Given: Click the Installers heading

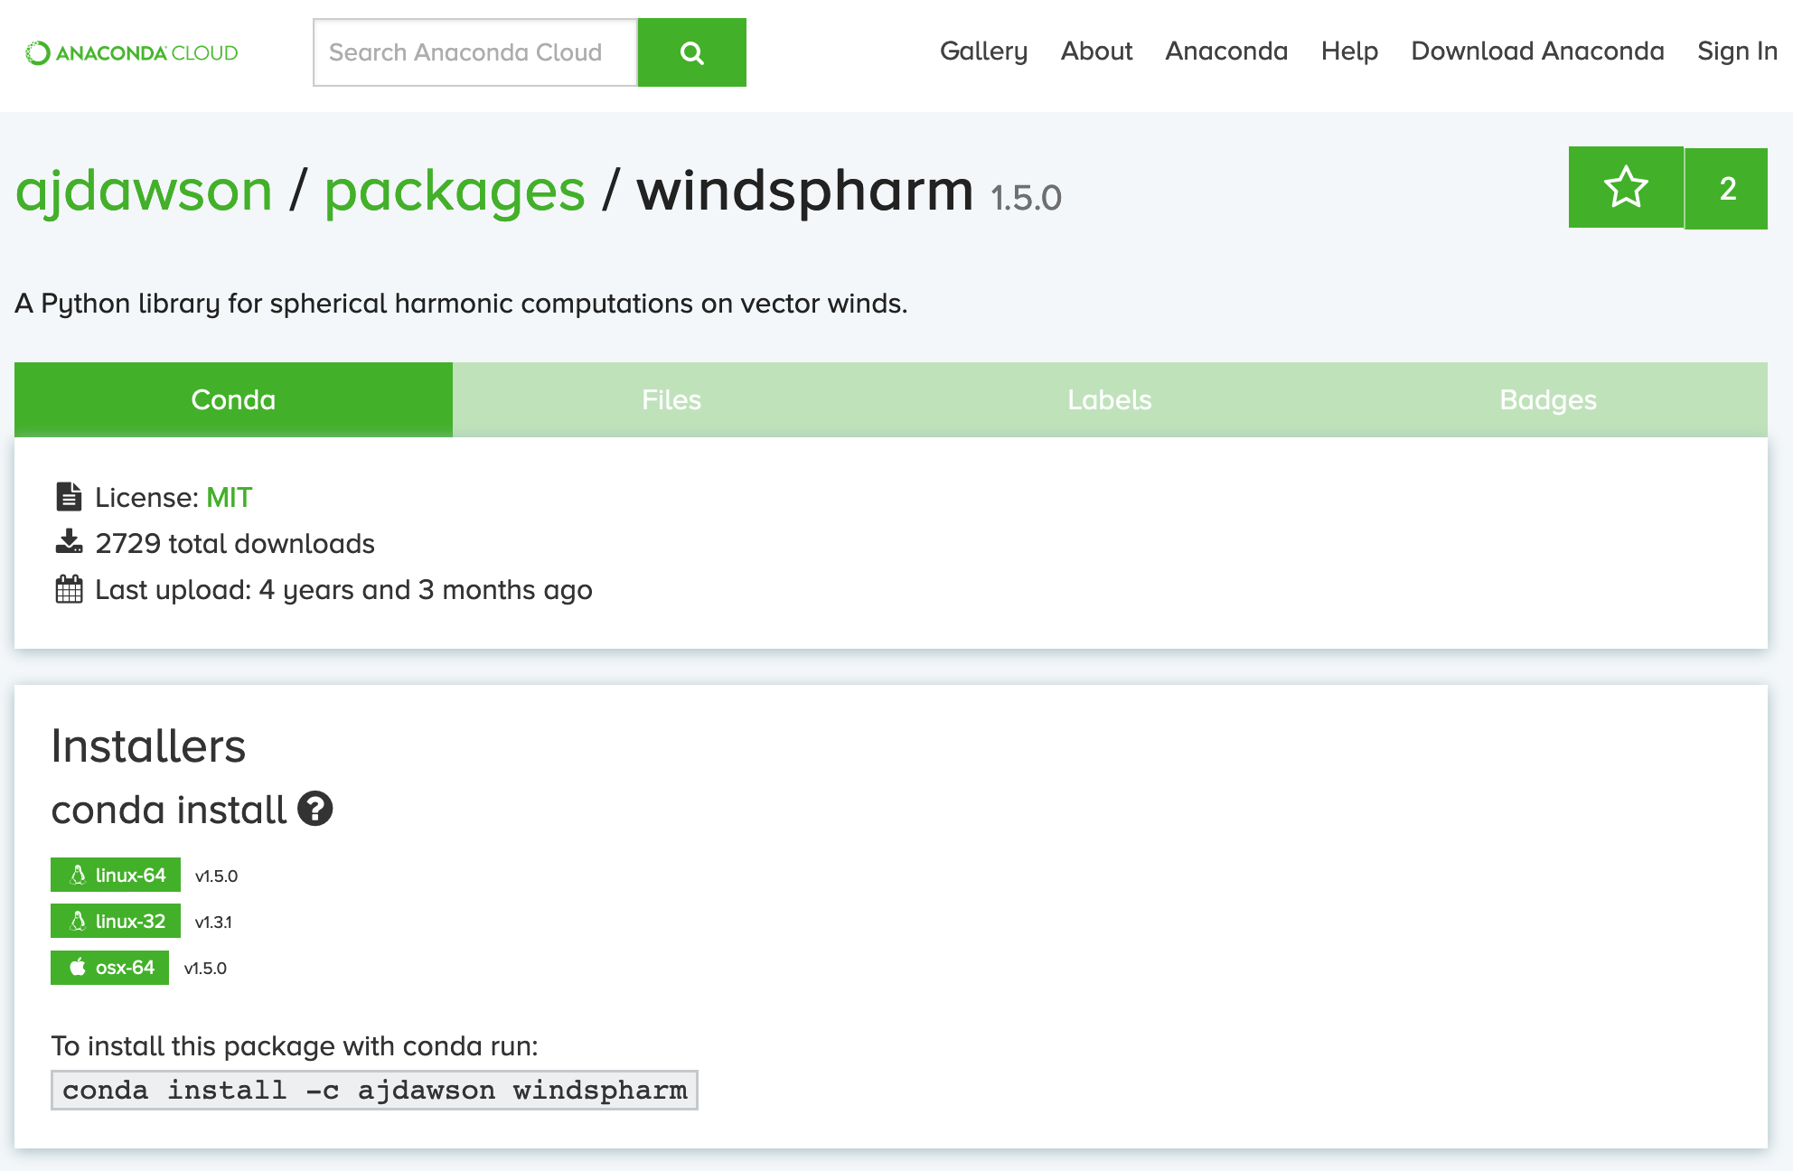Looking at the screenshot, I should (x=148, y=745).
